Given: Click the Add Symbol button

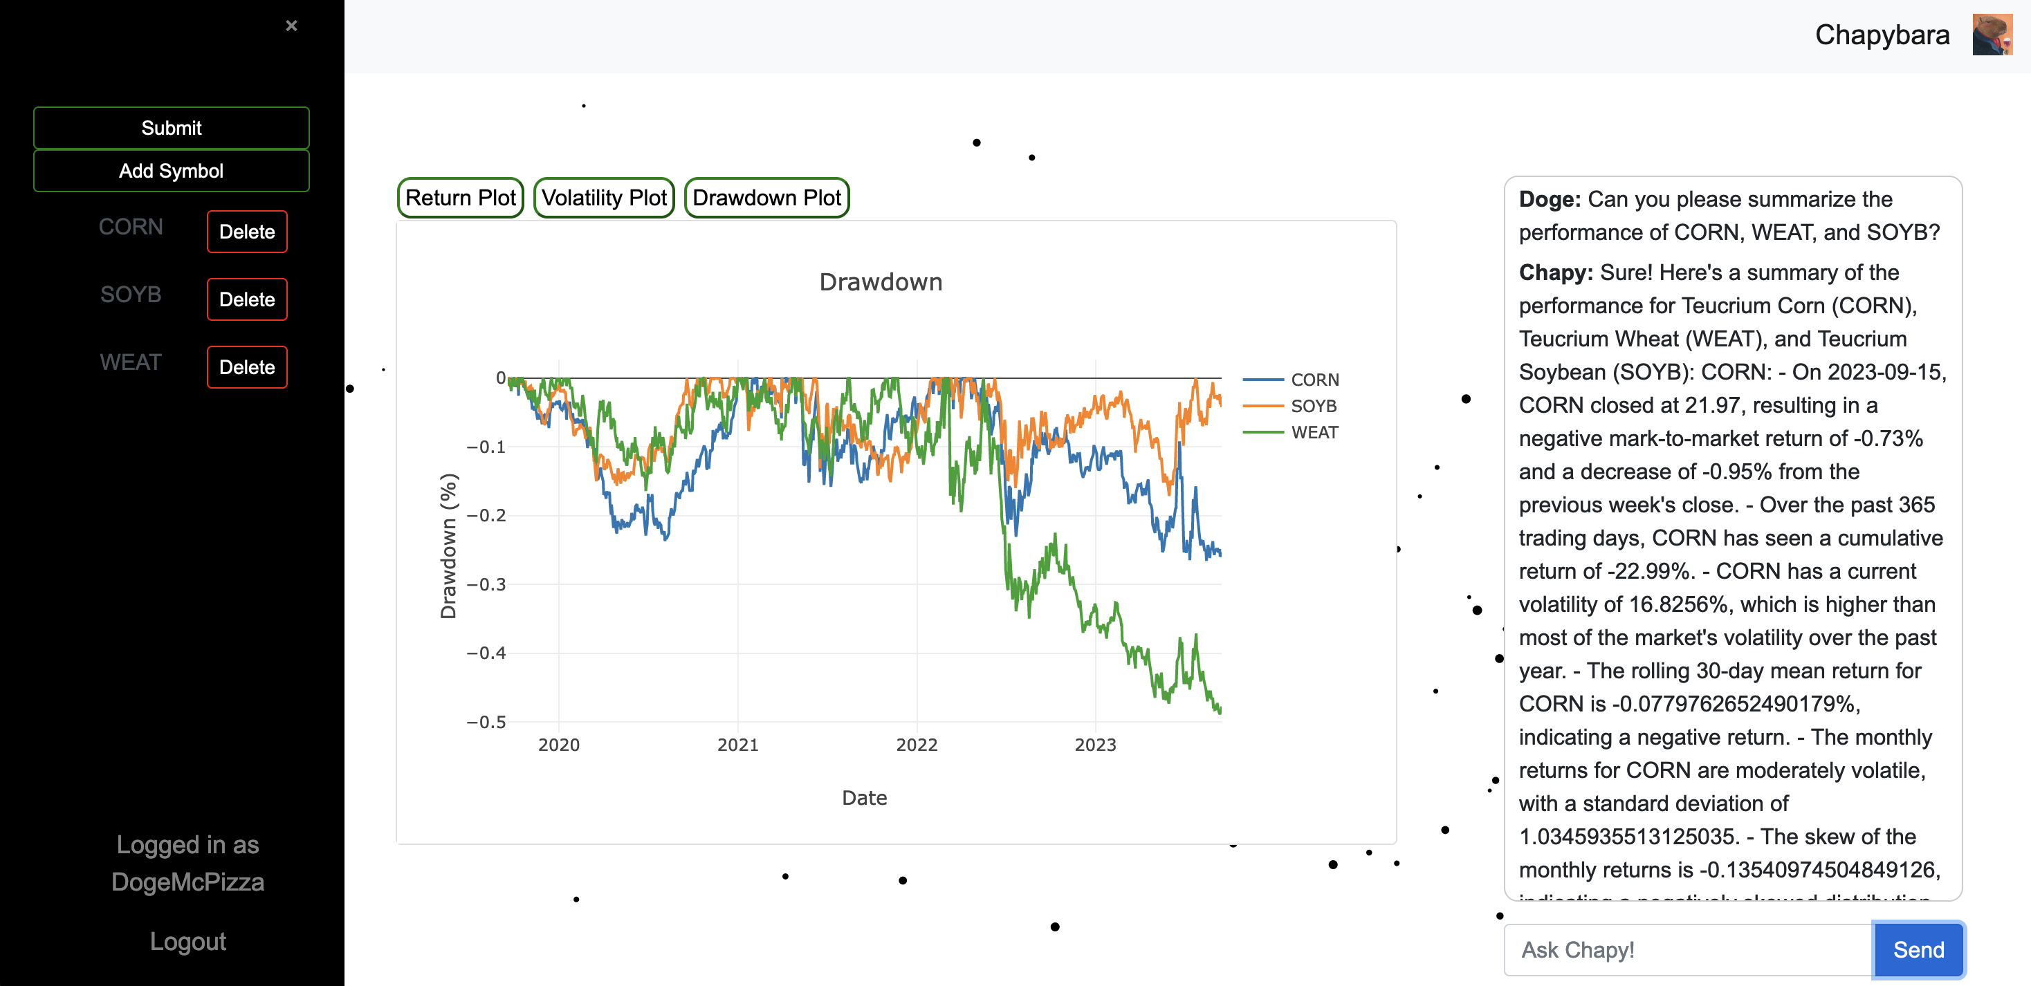Looking at the screenshot, I should 171,171.
